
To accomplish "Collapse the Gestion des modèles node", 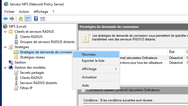I will [x=5, y=68].
